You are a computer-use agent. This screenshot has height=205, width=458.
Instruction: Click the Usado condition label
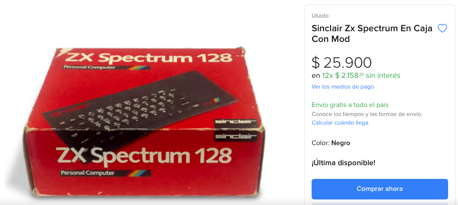[320, 16]
